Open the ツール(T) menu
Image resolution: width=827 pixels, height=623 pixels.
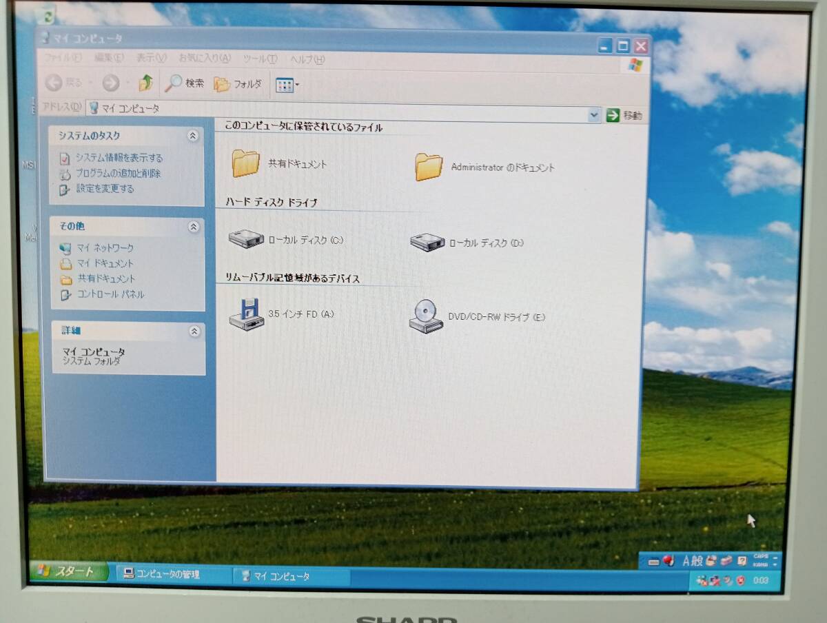tap(260, 59)
